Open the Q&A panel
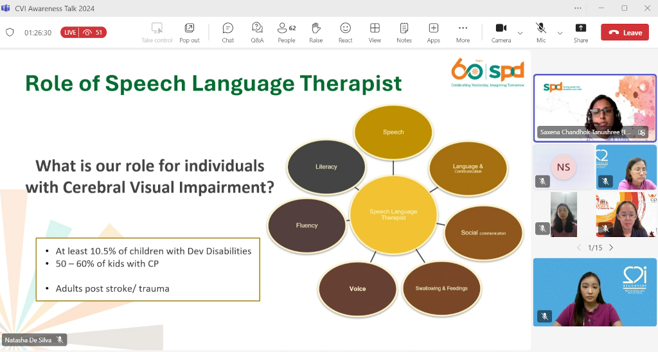658x352 pixels. coord(257,32)
